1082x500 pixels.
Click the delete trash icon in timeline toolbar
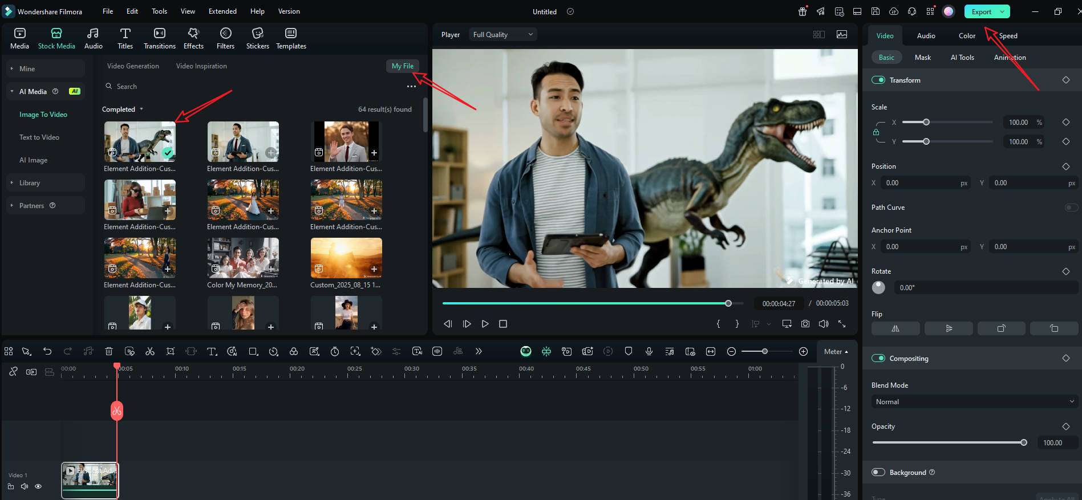tap(109, 351)
